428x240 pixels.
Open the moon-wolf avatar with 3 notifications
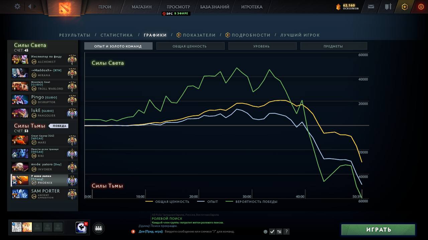point(81,227)
